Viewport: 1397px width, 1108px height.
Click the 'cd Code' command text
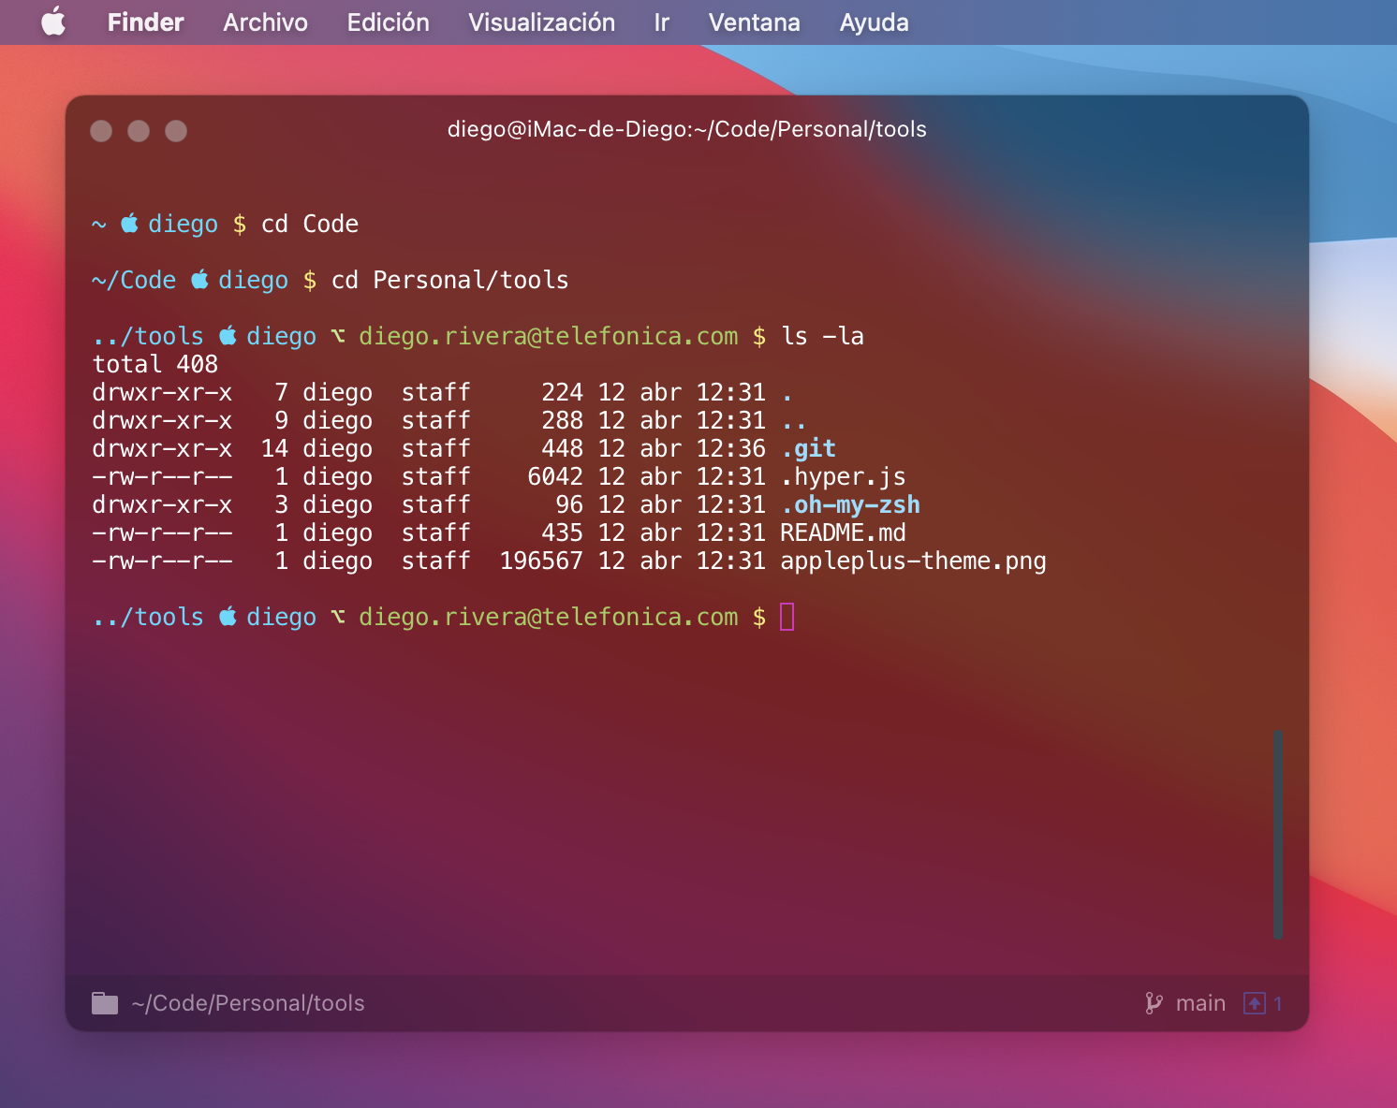pos(310,224)
